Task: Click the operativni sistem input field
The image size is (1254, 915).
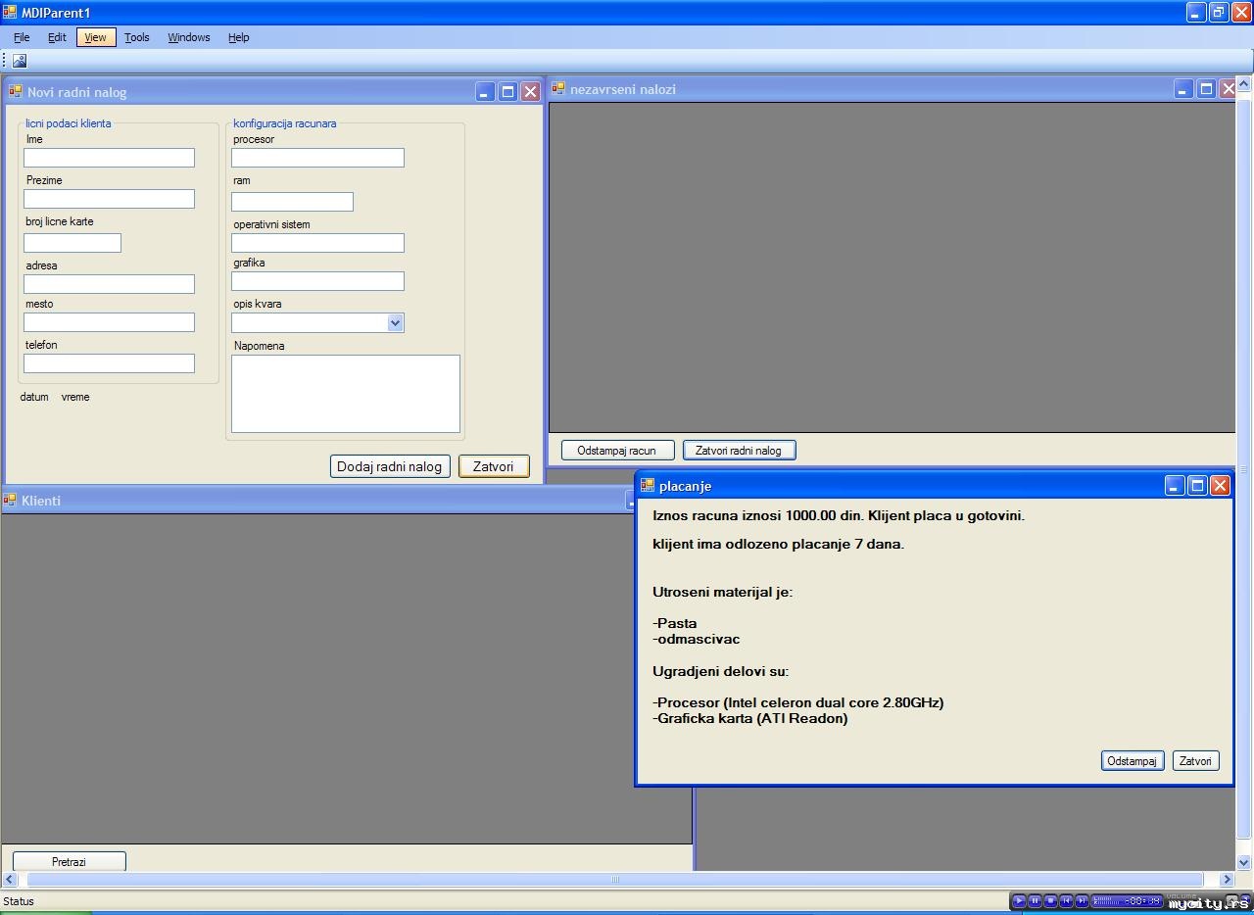Action: pyautogui.click(x=317, y=243)
